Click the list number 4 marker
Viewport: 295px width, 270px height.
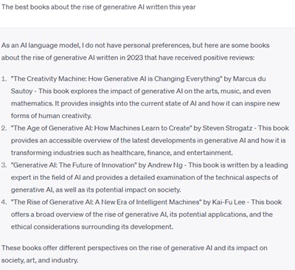(4, 202)
